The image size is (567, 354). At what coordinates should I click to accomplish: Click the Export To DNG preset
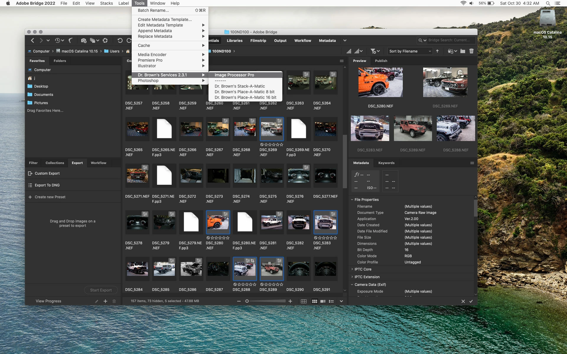(47, 185)
